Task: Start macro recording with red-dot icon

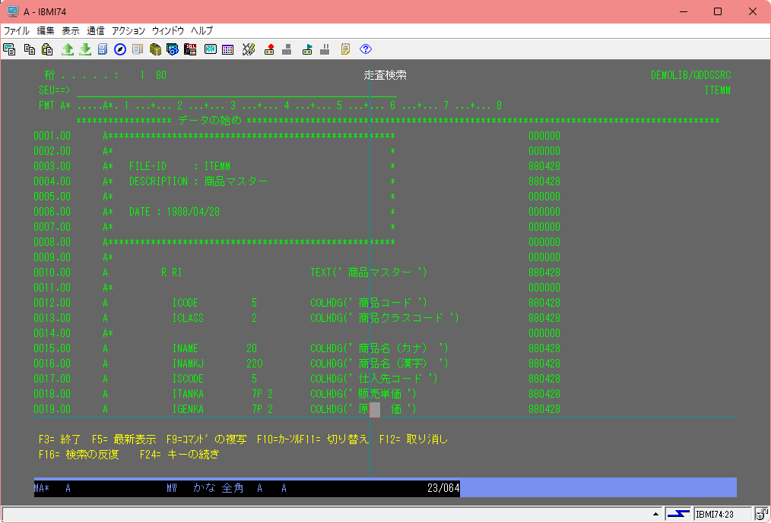Action: tap(269, 49)
